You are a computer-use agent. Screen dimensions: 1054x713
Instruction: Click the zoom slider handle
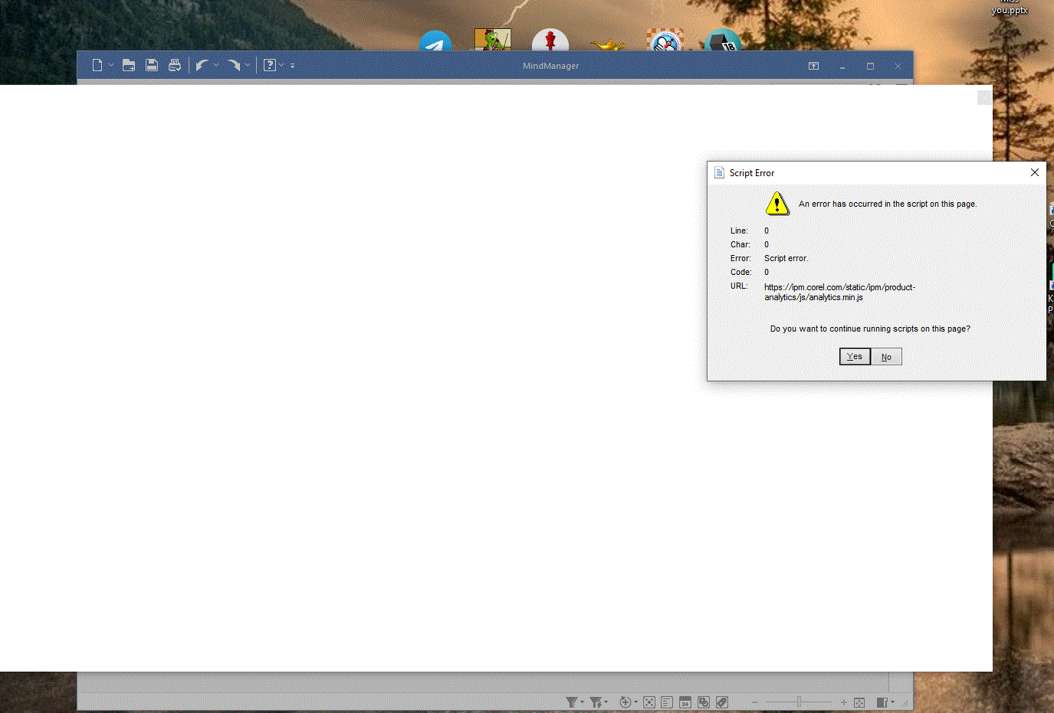[799, 702]
